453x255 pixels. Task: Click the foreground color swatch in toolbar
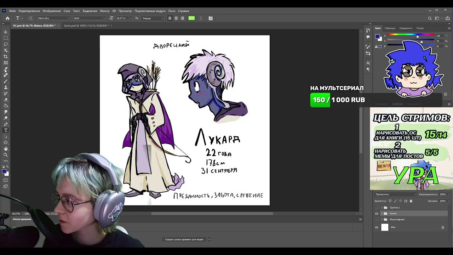pyautogui.click(x=4, y=171)
